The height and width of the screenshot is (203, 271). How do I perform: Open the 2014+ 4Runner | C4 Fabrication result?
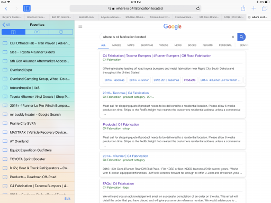pyautogui.click(x=125, y=156)
